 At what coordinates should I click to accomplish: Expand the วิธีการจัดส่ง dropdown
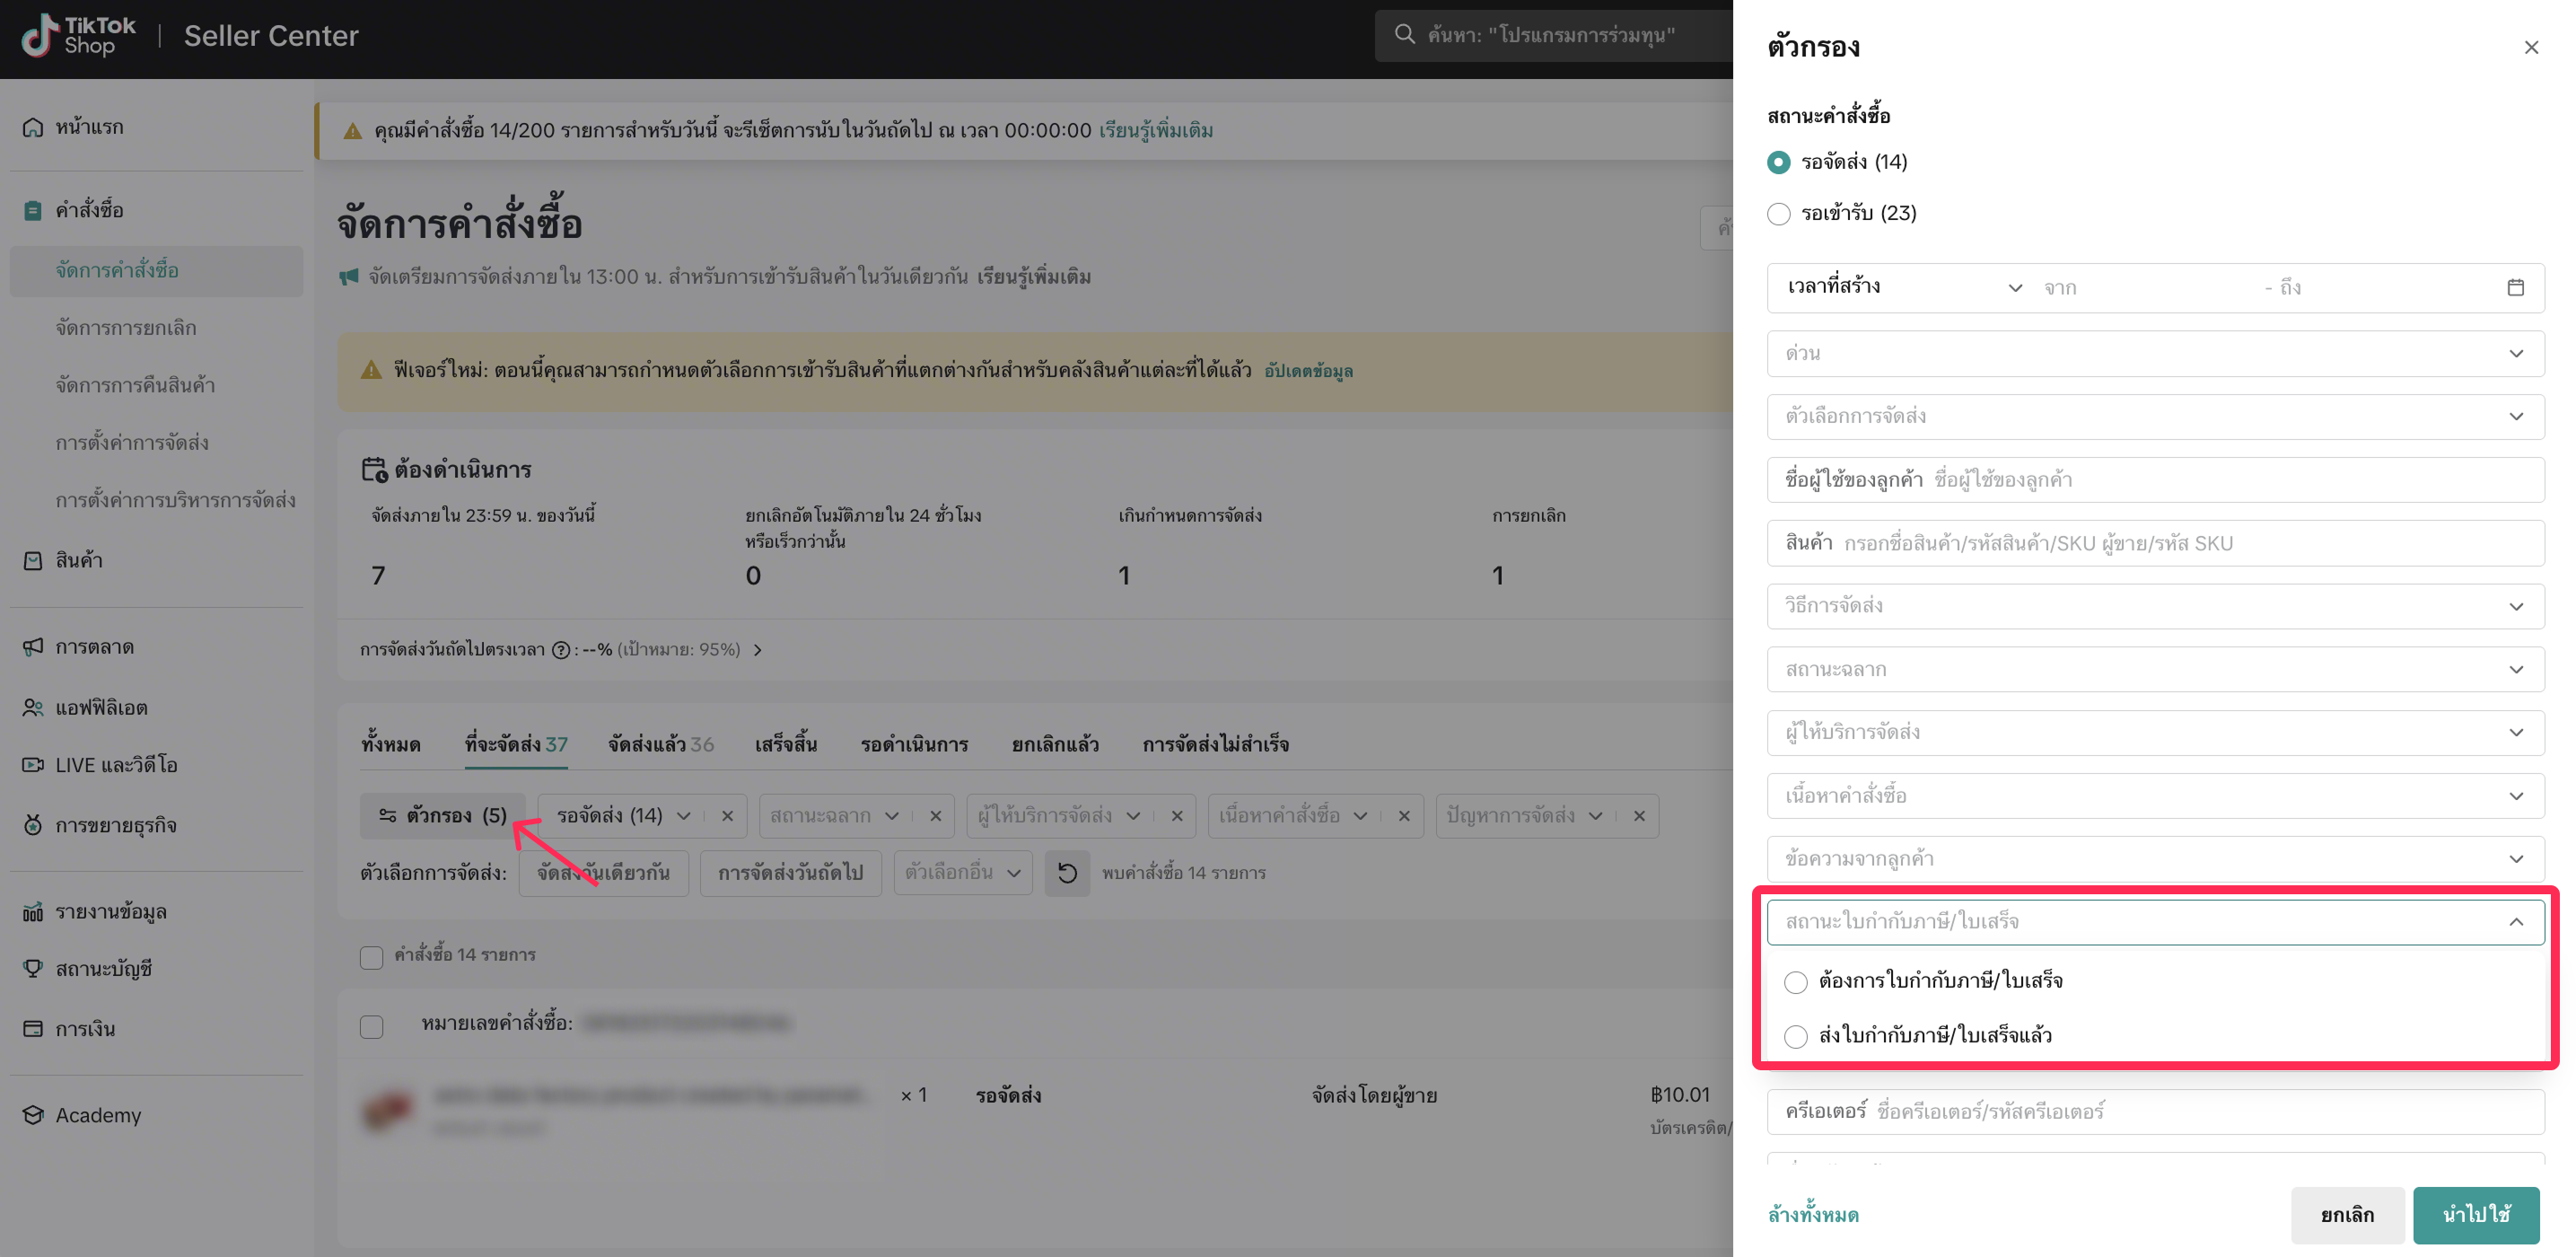tap(2155, 607)
